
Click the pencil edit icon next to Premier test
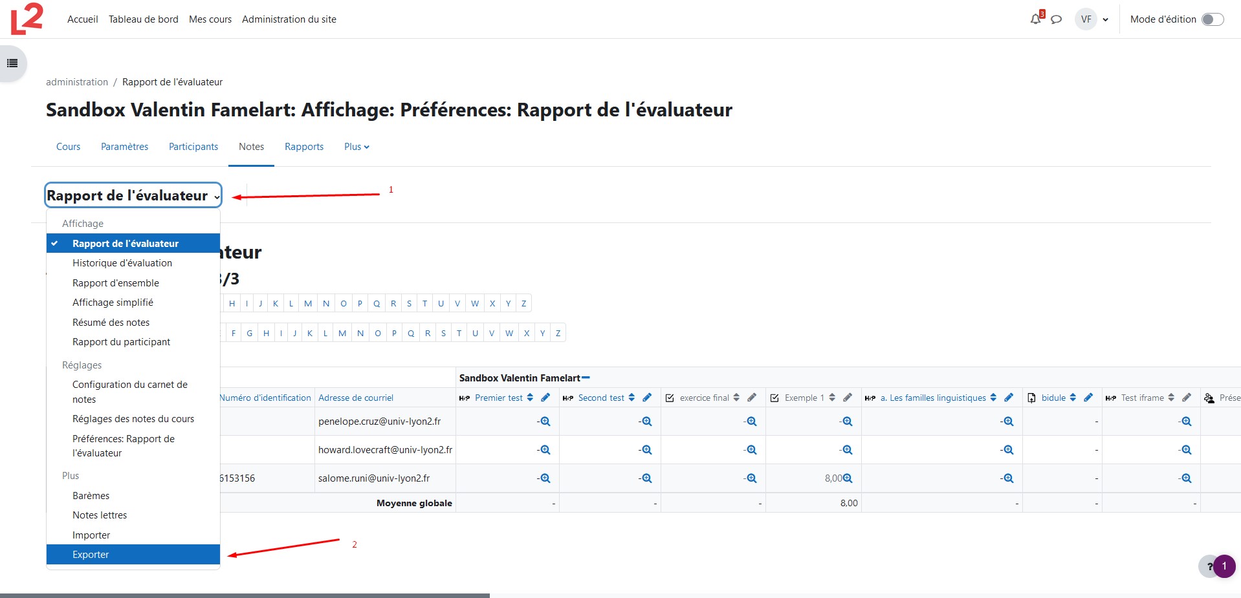(545, 398)
